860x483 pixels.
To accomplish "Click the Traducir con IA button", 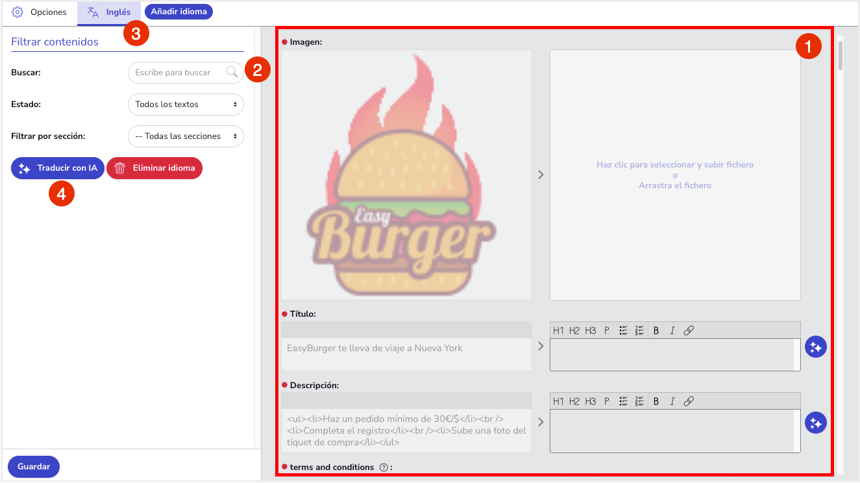I will coord(58,168).
